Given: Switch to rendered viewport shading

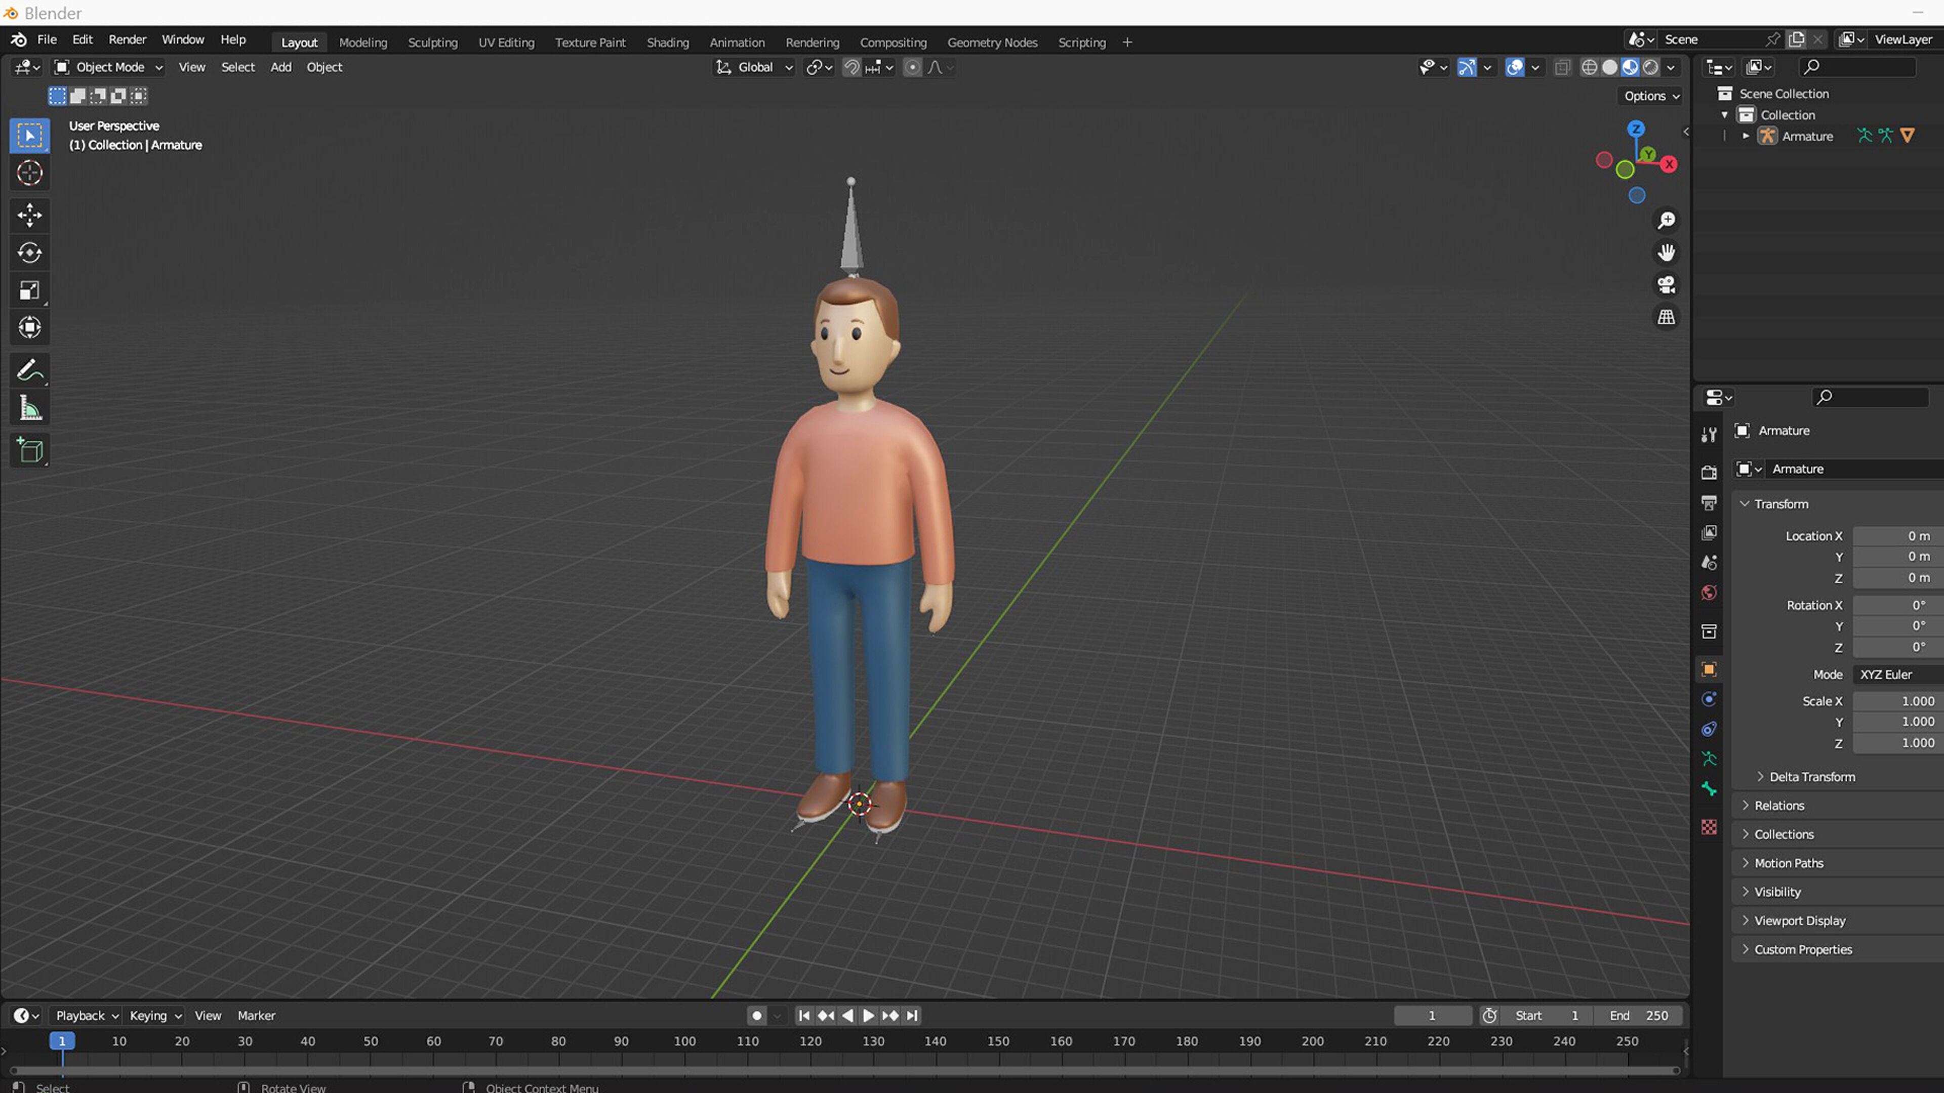Looking at the screenshot, I should click(1650, 68).
